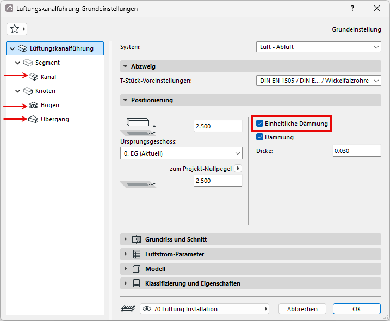Click the Grundriss und Schnitt panel icon

coord(137,239)
